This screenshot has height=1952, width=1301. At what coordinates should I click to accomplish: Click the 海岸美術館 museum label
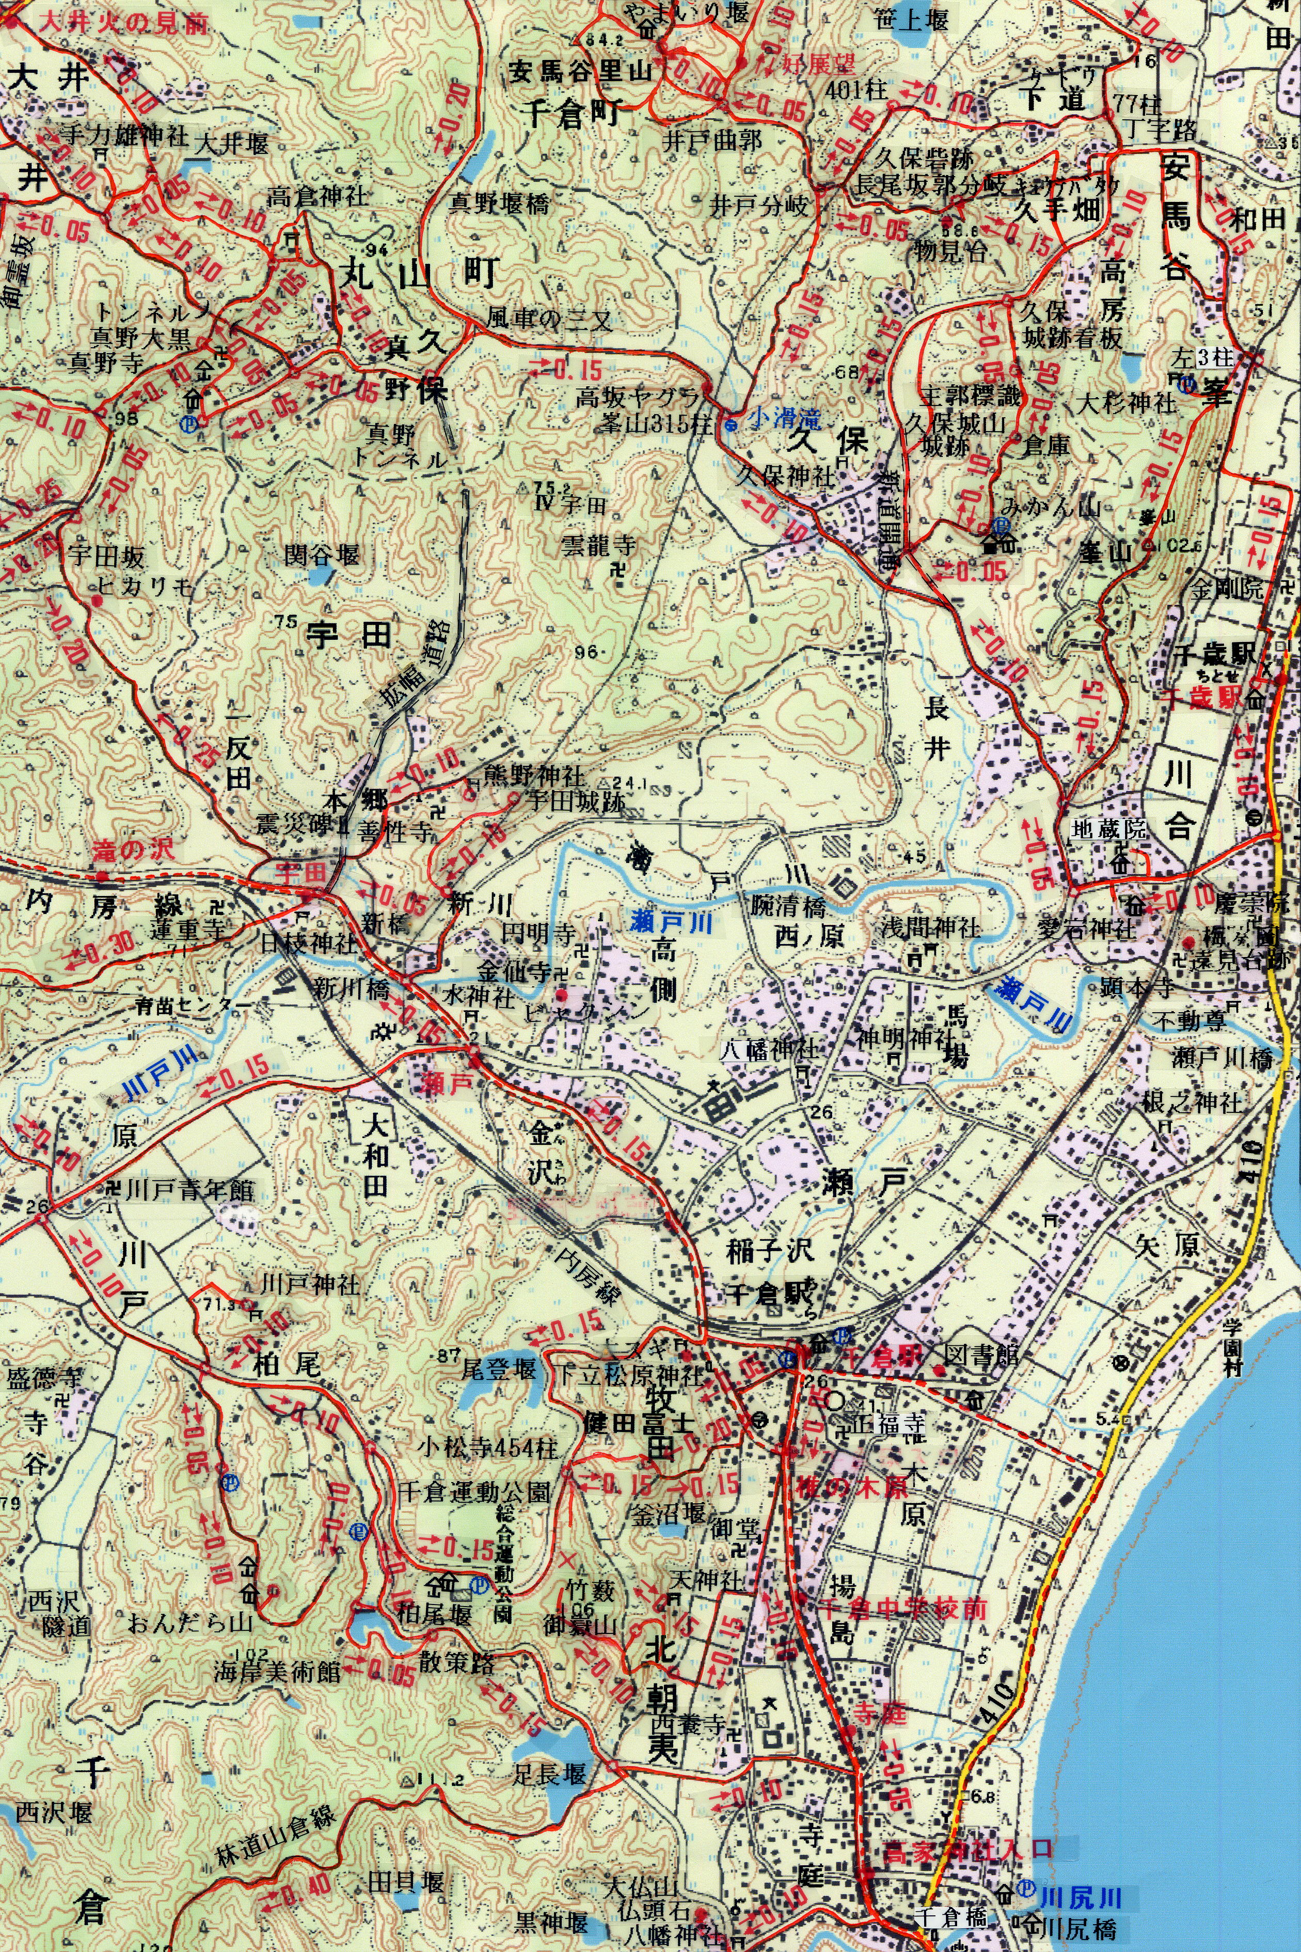277,1672
